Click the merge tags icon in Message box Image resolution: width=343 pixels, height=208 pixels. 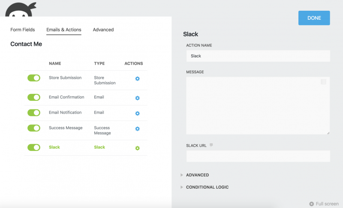tap(323, 82)
